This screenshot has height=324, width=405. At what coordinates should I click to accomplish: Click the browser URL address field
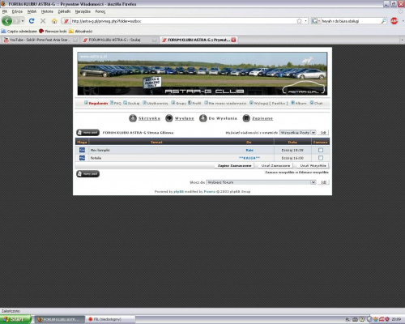[x=184, y=21]
